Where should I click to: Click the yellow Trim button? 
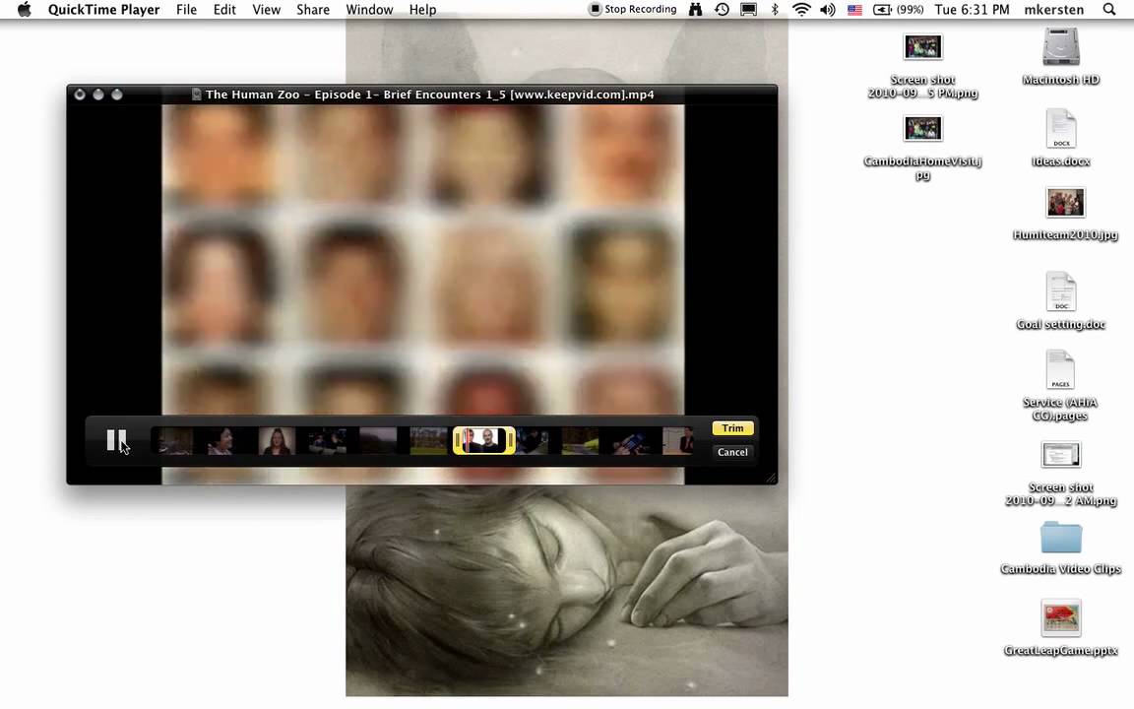732,428
